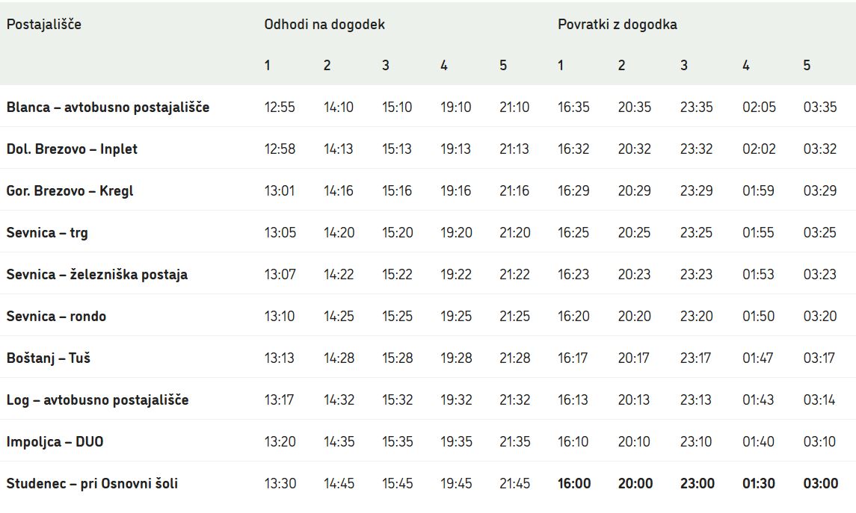Image resolution: width=856 pixels, height=513 pixels.
Task: Select the Blanca – avtobusno postajališče stop name
Action: [108, 108]
